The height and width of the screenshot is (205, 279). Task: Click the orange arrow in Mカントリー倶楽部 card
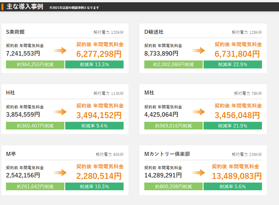[x=198, y=173]
